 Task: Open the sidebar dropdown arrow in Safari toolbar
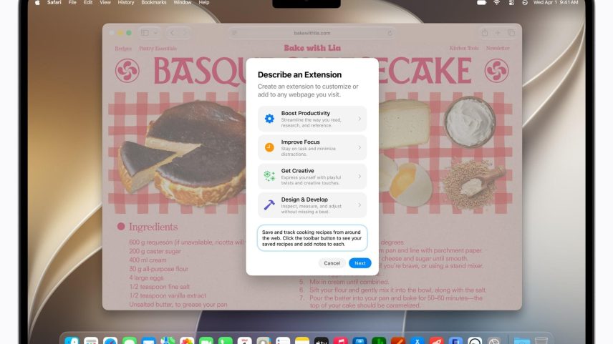pos(155,33)
